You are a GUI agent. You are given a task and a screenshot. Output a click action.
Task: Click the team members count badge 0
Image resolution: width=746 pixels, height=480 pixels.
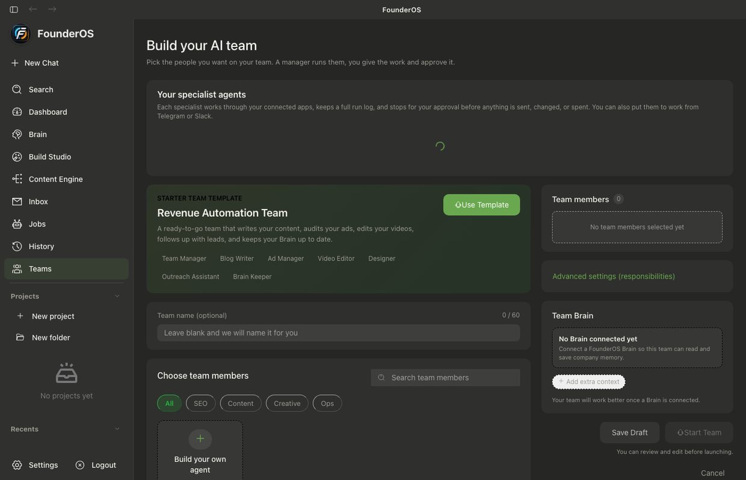(618, 199)
